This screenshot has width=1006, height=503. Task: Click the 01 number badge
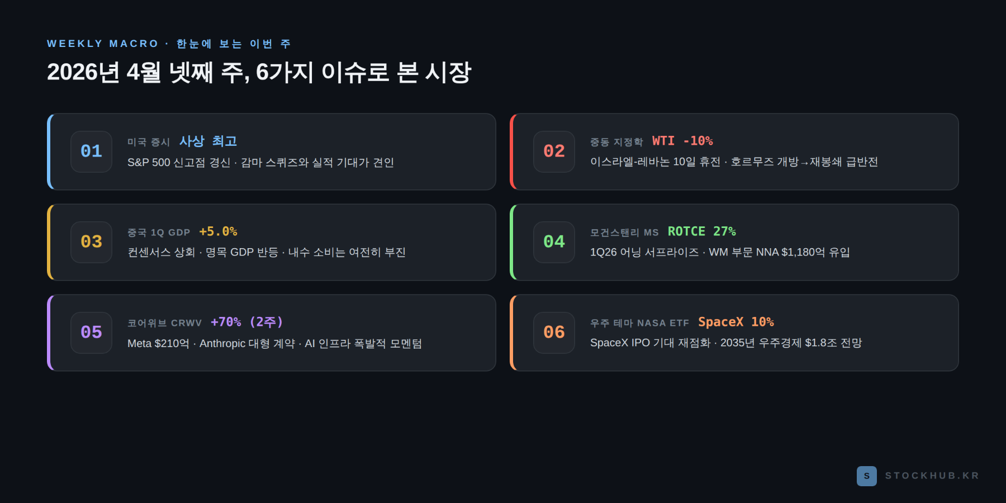[91, 151]
